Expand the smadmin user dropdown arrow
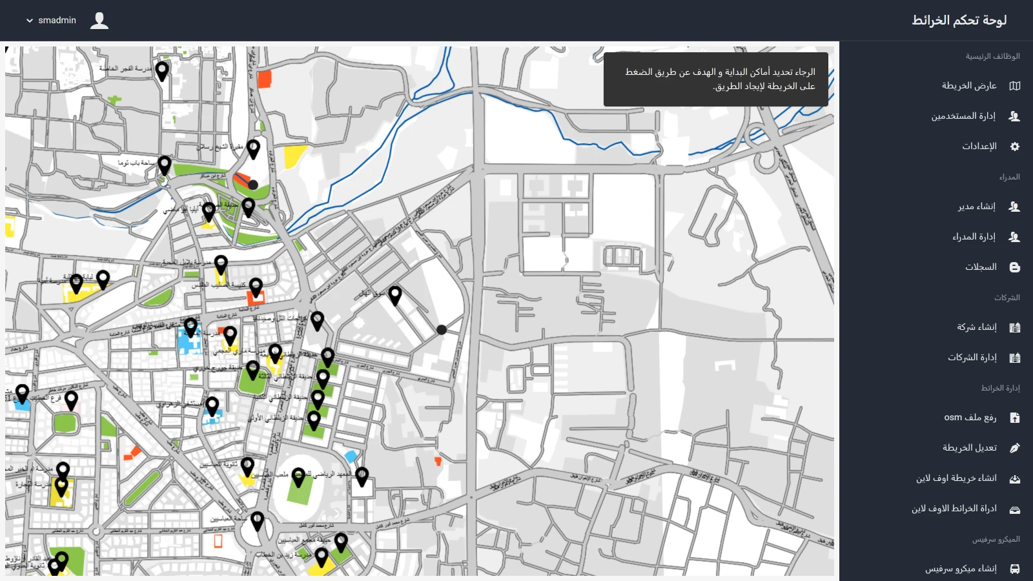 [30, 21]
